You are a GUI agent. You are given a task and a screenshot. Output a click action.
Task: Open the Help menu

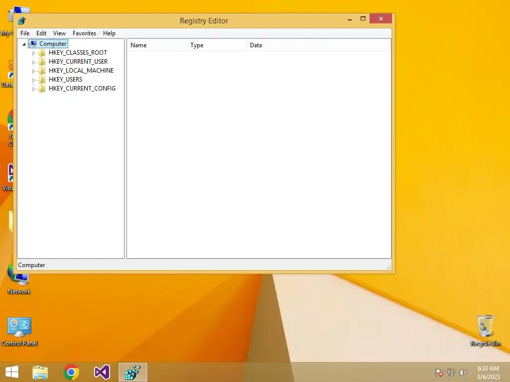[109, 33]
